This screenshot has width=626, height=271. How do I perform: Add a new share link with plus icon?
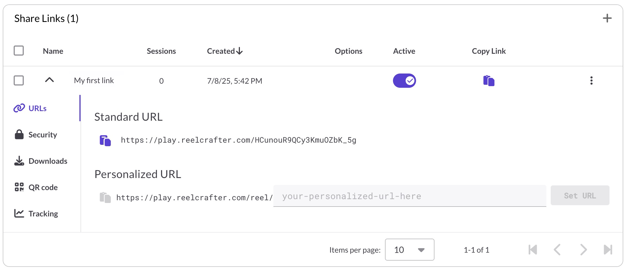pos(607,18)
